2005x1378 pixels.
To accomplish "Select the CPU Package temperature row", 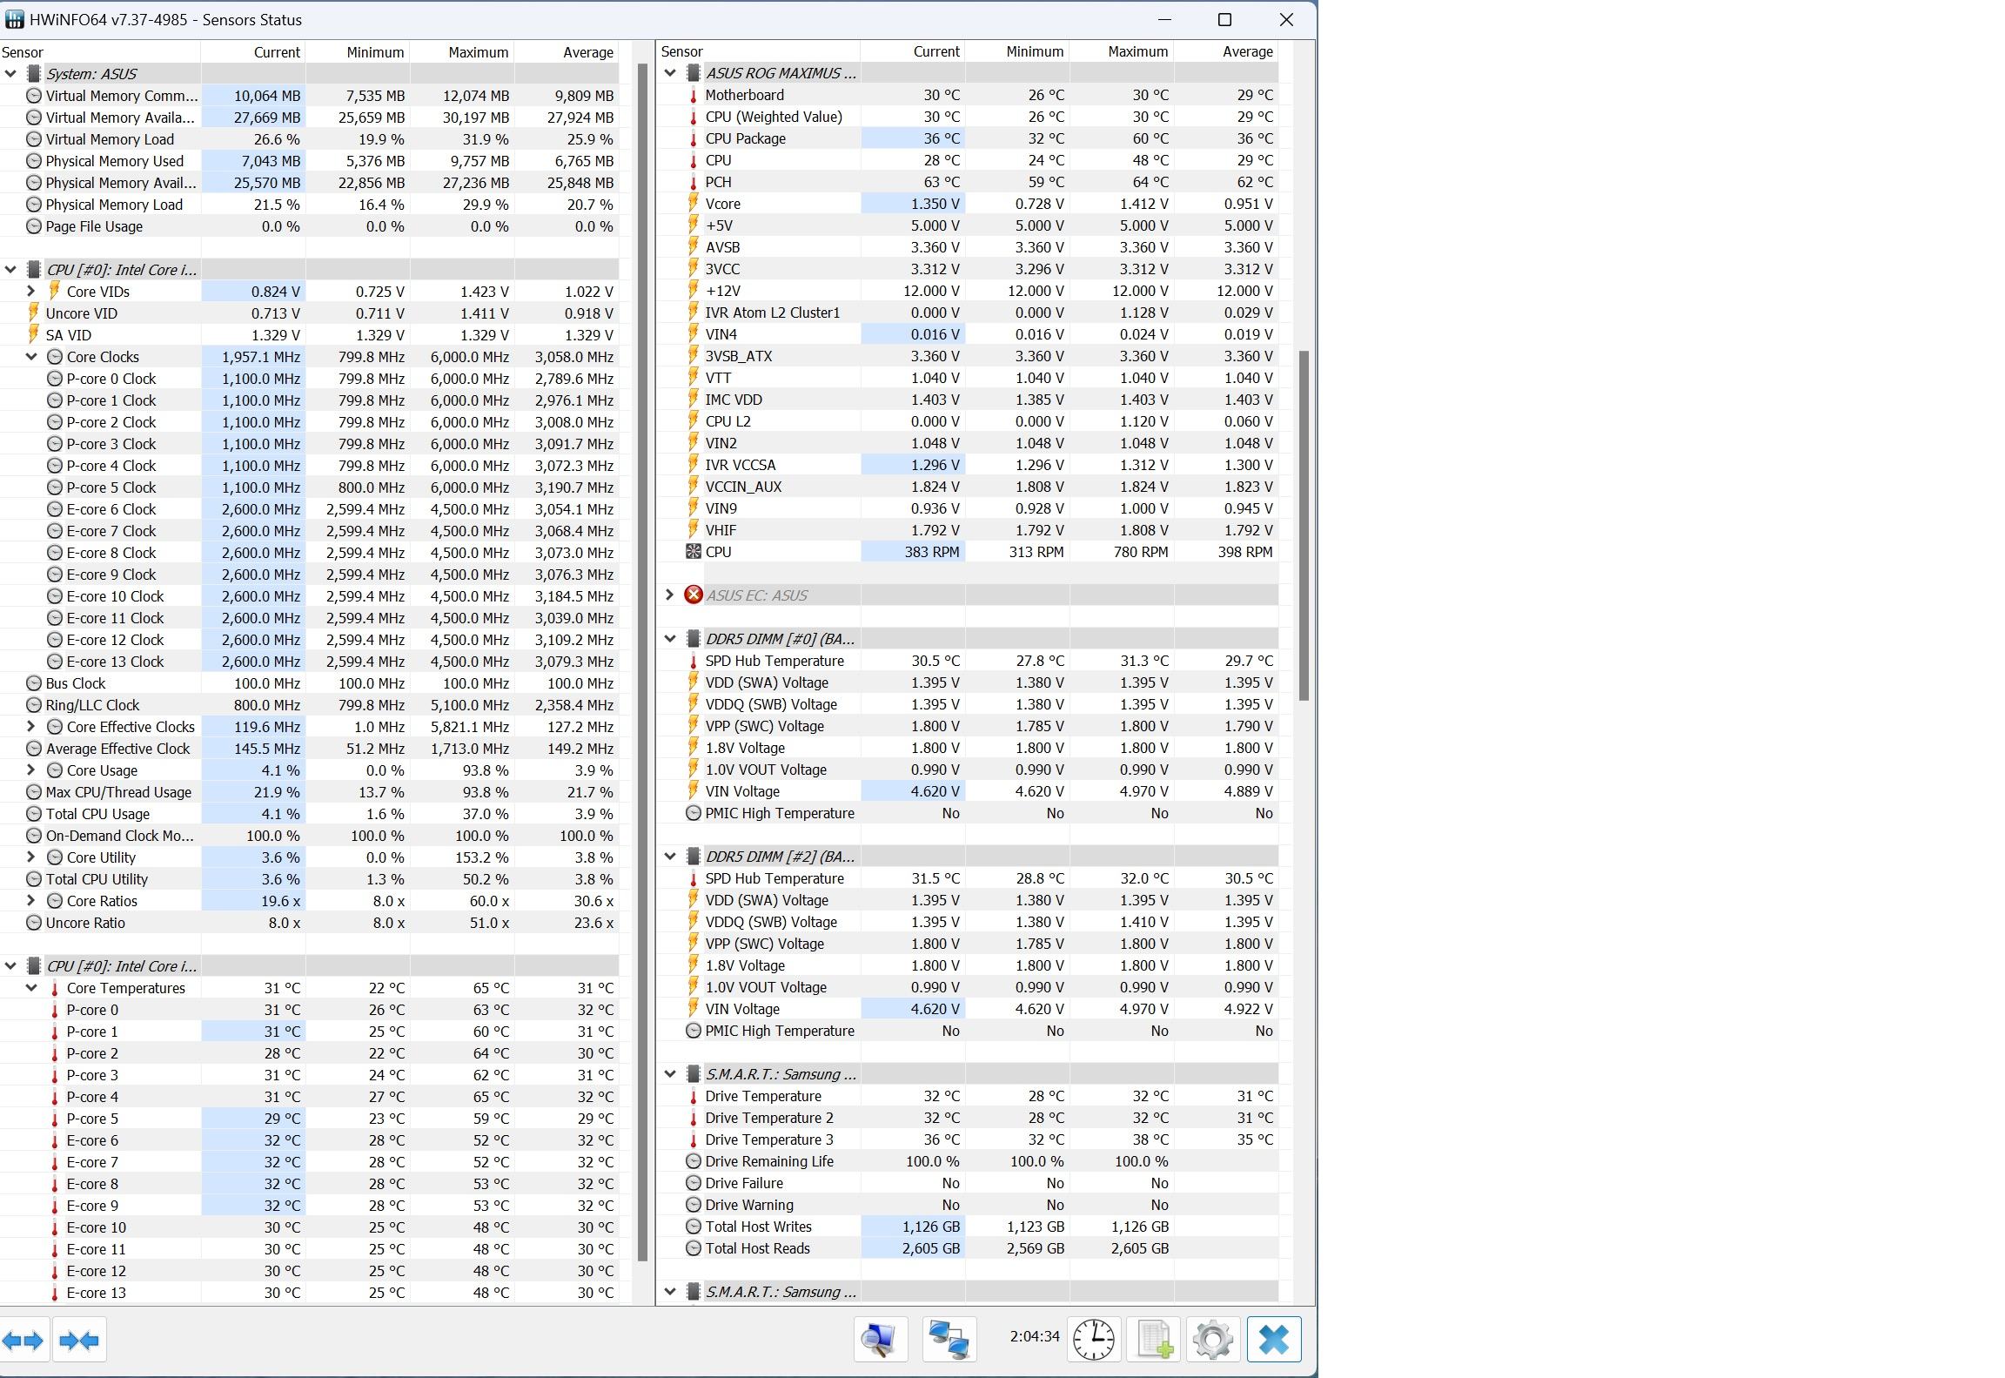I will pos(745,138).
